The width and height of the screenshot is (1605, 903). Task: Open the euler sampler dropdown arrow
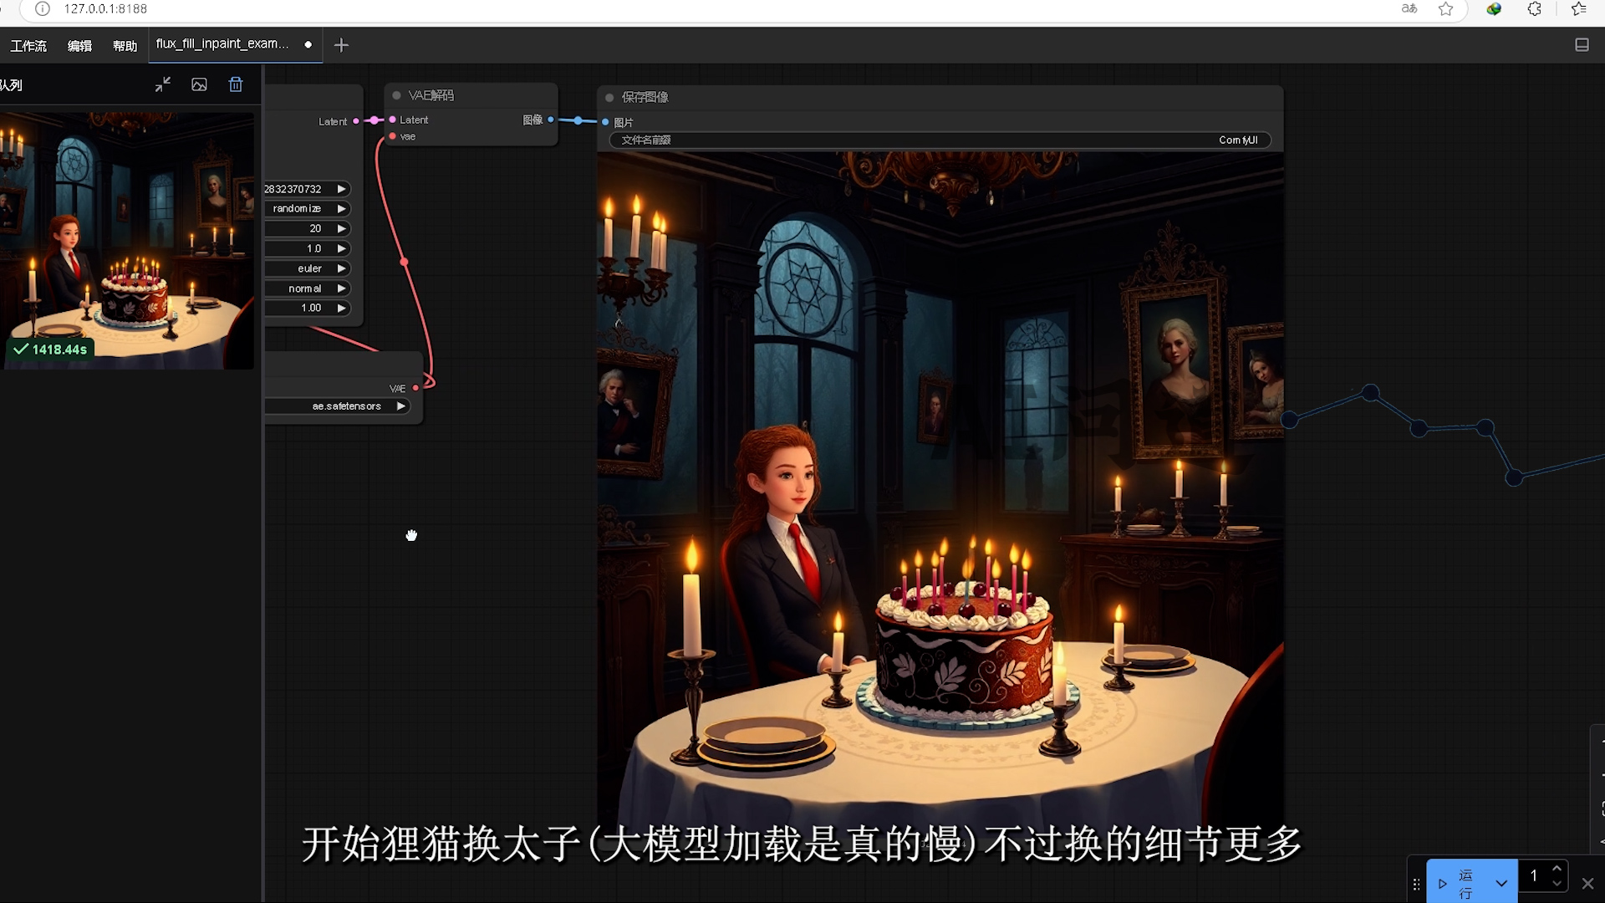[x=341, y=268]
